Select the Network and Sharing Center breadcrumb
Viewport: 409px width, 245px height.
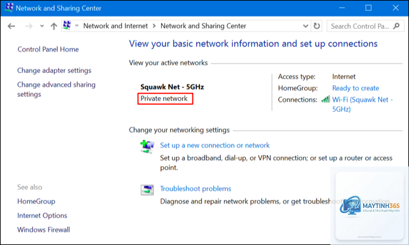pyautogui.click(x=203, y=26)
